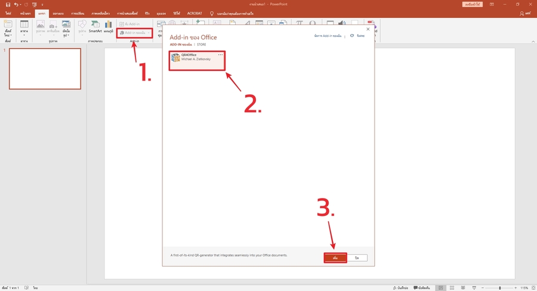Click the zoom slider handle

499,288
